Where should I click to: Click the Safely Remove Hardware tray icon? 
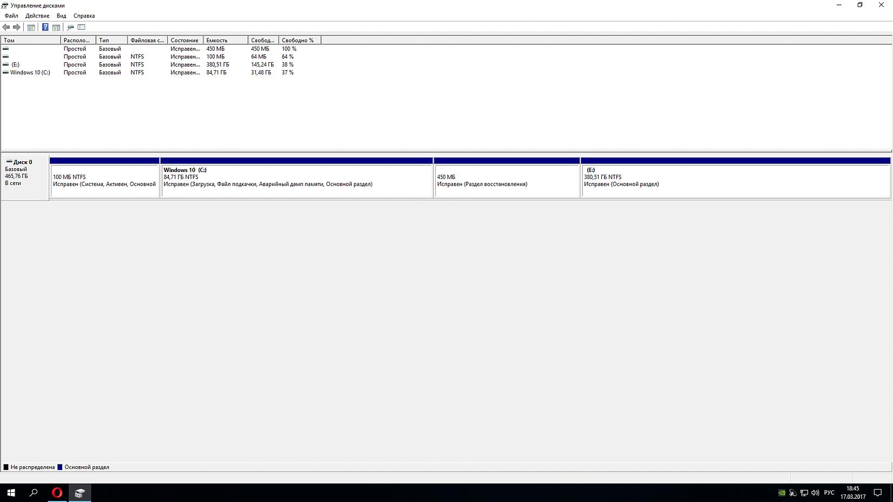(793, 493)
